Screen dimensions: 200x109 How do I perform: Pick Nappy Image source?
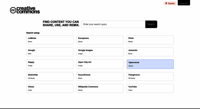50,64
